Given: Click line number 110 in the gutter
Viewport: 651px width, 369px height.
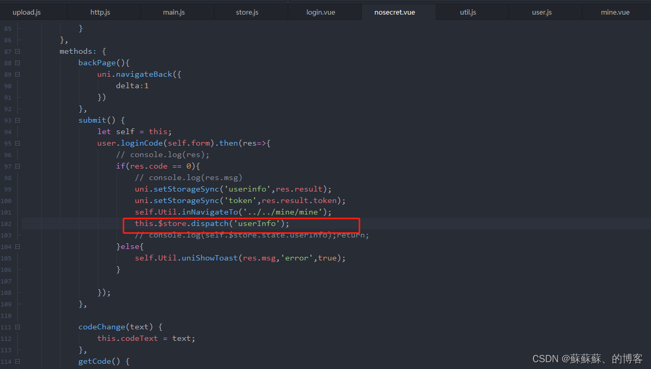Looking at the screenshot, I should click(6, 315).
